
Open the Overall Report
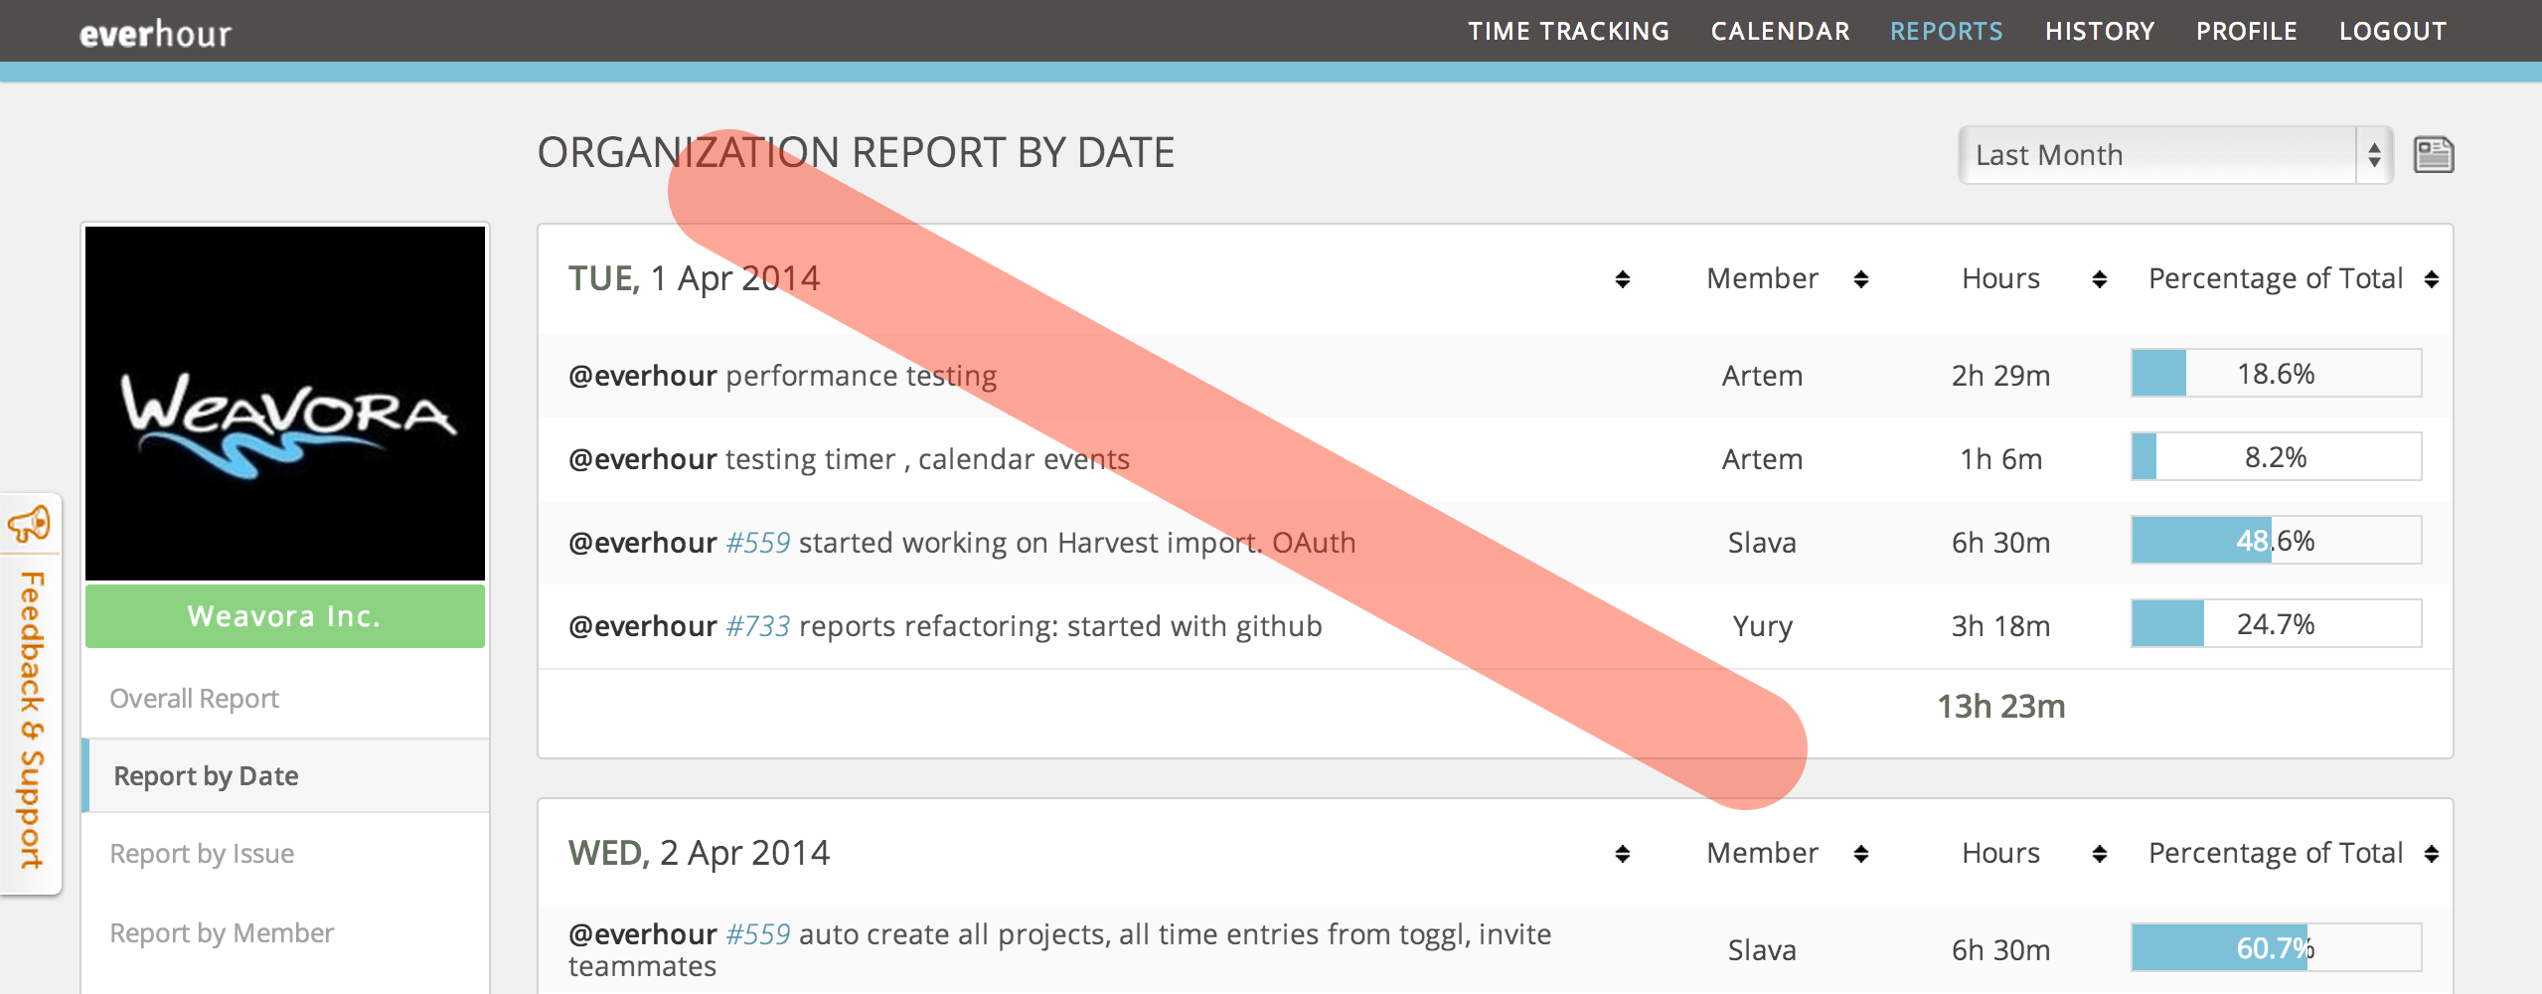pyautogui.click(x=195, y=698)
